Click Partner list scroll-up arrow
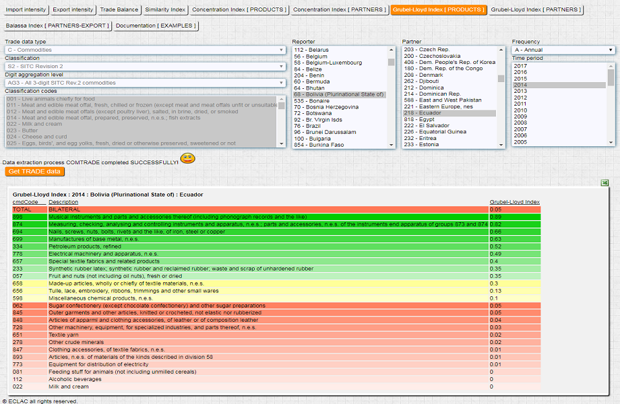 pos(501,50)
